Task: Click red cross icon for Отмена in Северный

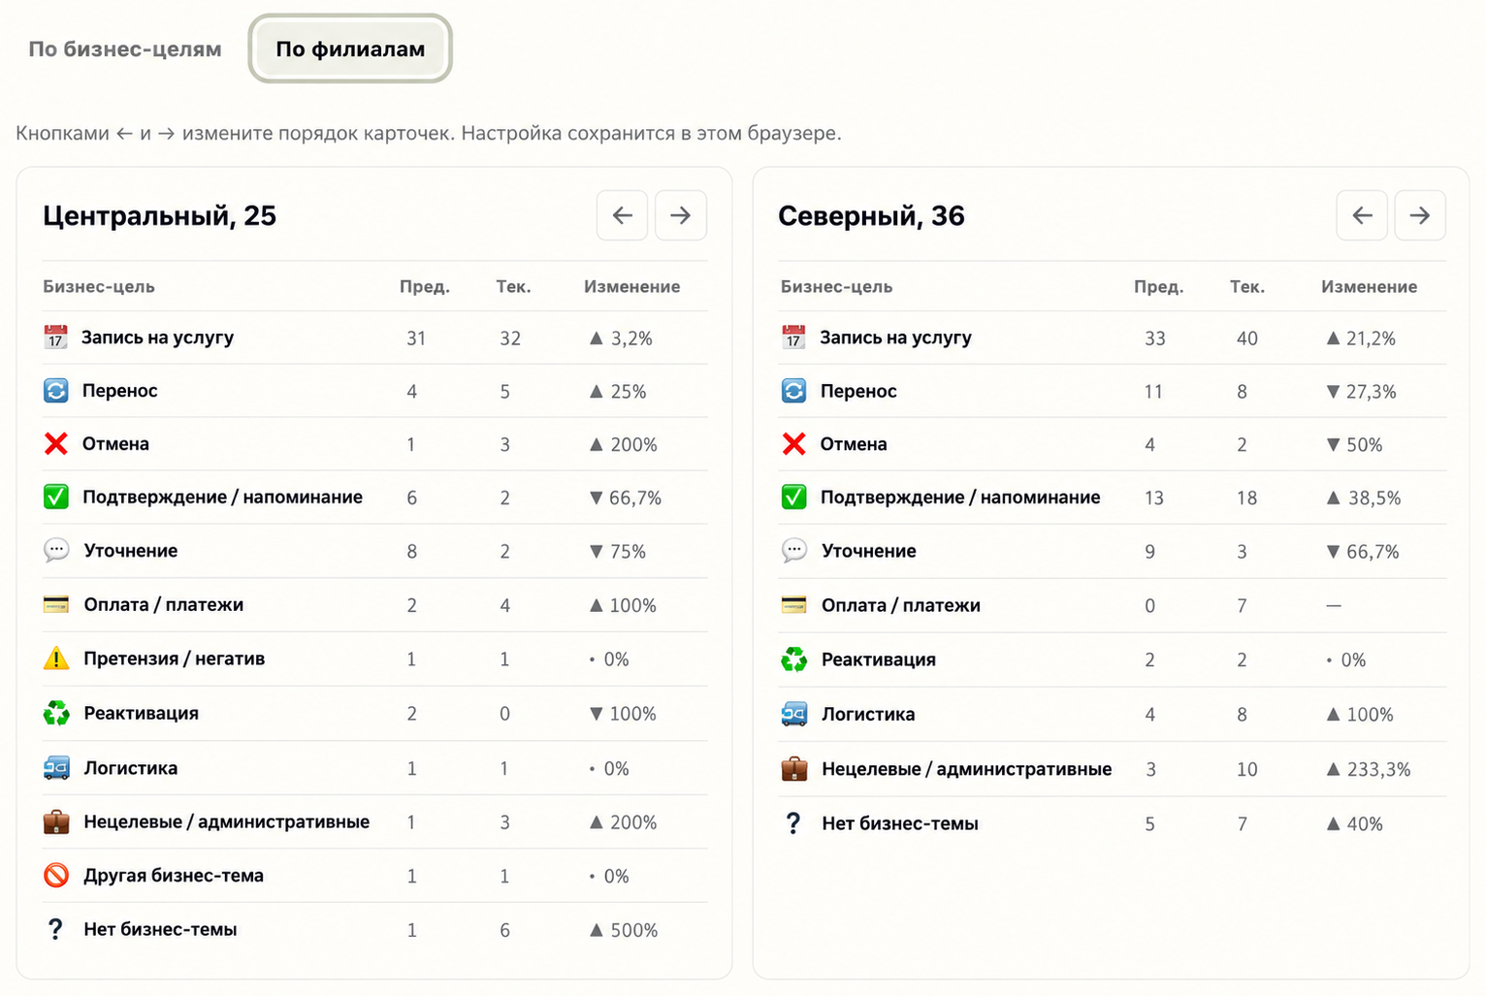Action: tap(794, 444)
